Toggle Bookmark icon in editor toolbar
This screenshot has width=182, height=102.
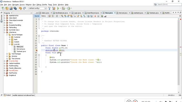[84, 16]
